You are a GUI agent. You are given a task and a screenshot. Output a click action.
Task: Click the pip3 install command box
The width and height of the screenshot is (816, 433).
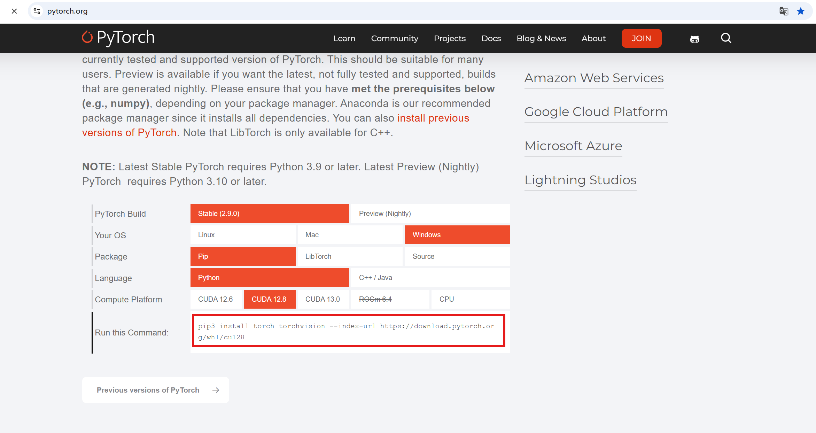click(348, 331)
